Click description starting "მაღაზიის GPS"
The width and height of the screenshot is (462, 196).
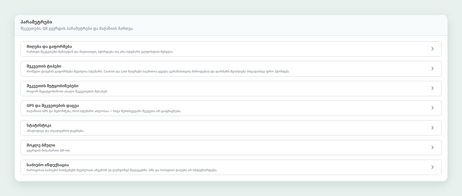click(x=104, y=111)
